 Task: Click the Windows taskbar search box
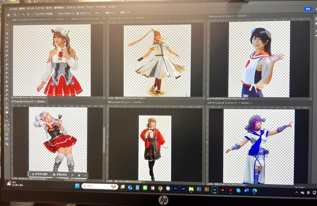(100, 186)
